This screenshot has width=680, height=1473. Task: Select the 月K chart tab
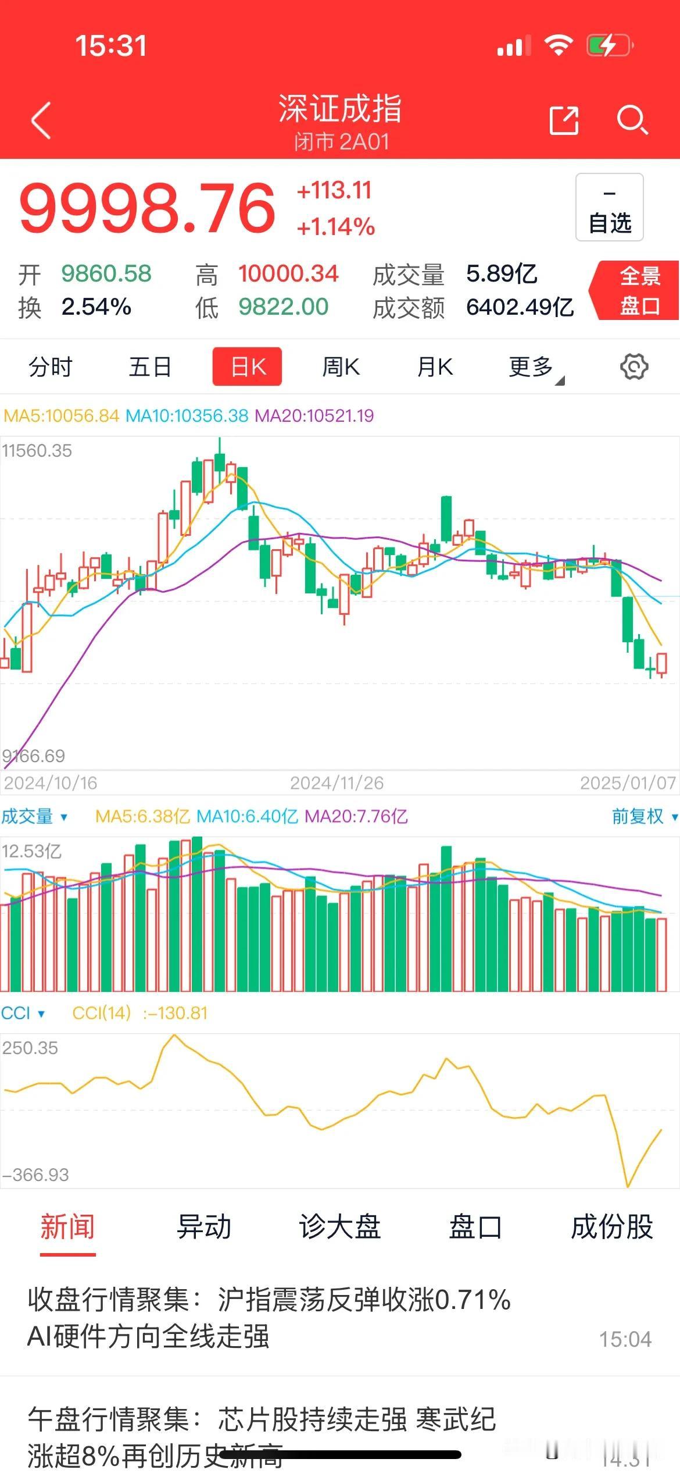(435, 367)
